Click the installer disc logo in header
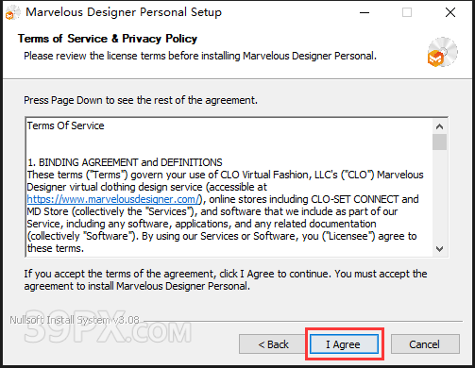 442,52
